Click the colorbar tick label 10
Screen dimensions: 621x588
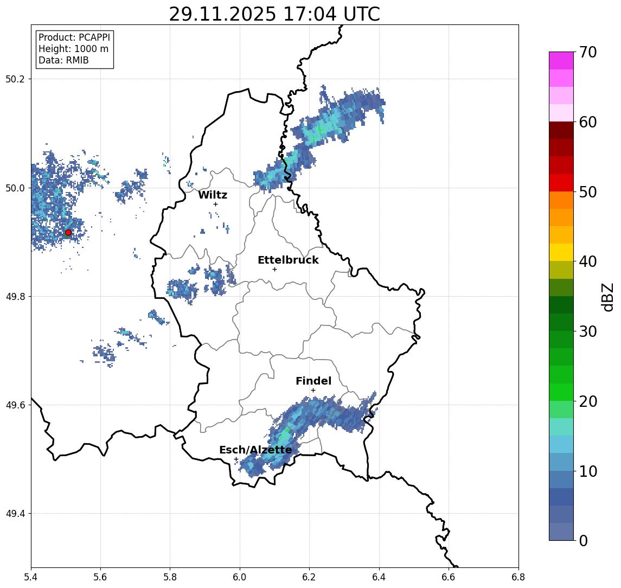(x=588, y=471)
